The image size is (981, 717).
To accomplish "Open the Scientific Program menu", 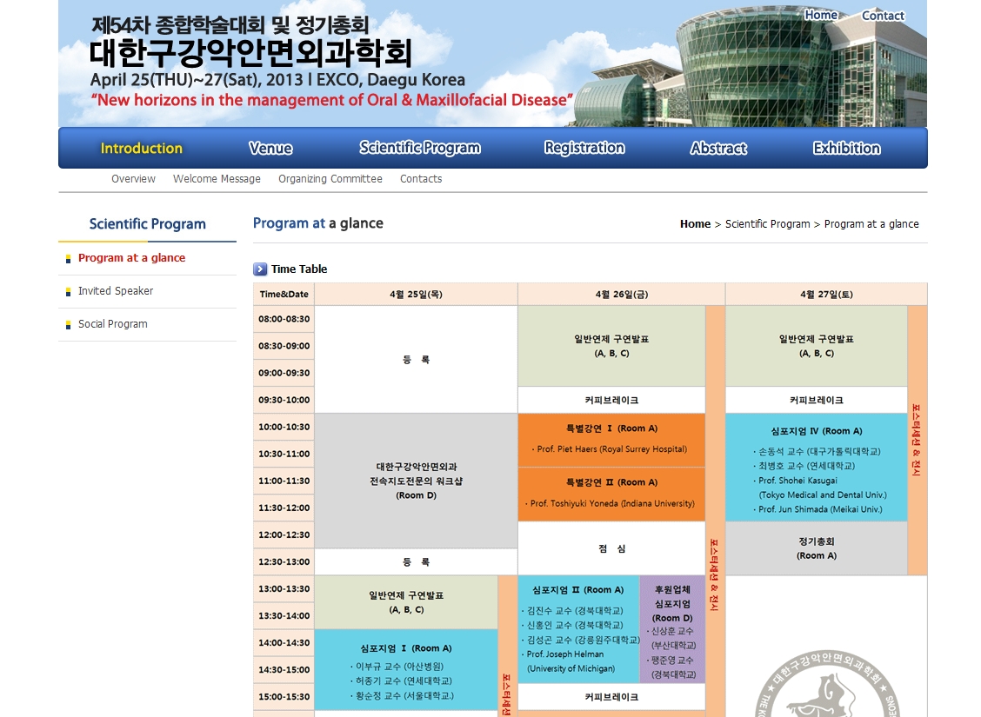I will pos(420,148).
